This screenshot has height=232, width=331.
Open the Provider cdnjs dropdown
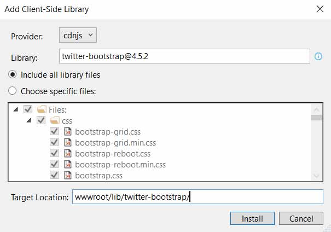coord(78,35)
